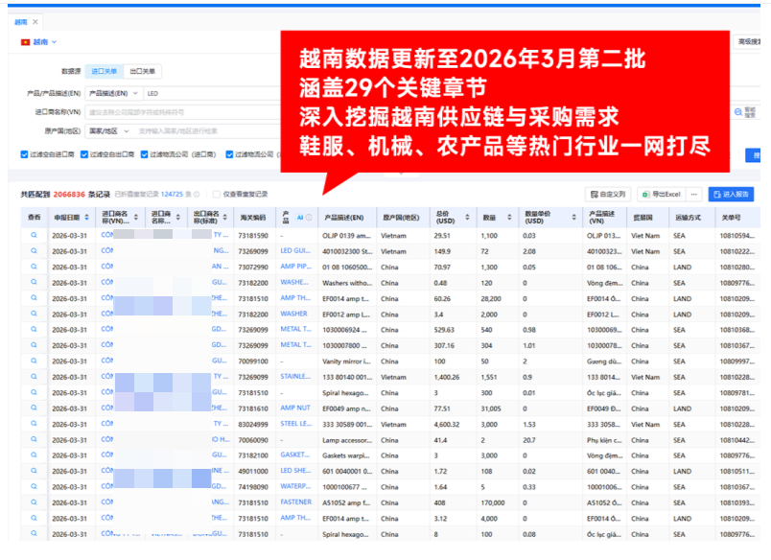Toggle 过滤物流公司（进口商） checkbox
Screen dimensions: 771x560
(144, 154)
